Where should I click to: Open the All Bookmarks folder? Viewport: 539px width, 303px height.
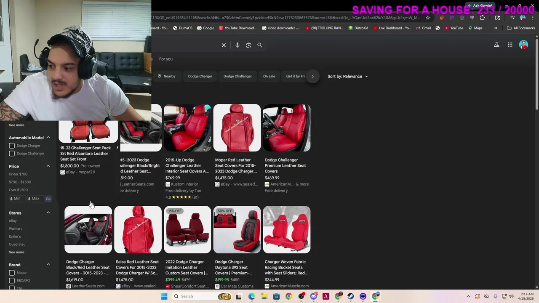click(x=521, y=28)
